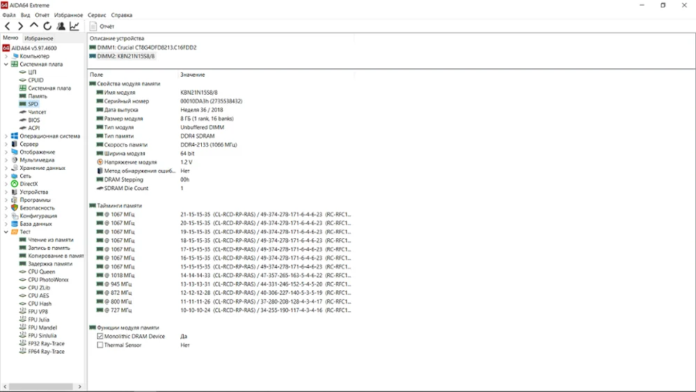
Task: Select the Имя модуля row
Action: click(x=221, y=93)
